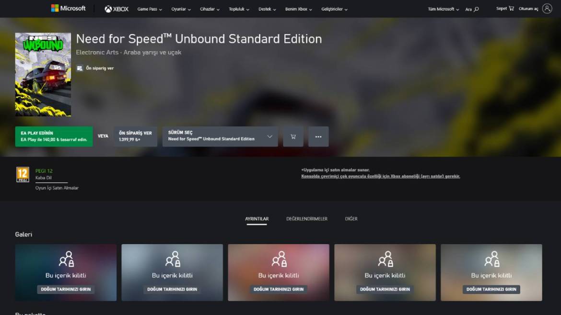Go to the Xbox logo home

(117, 9)
